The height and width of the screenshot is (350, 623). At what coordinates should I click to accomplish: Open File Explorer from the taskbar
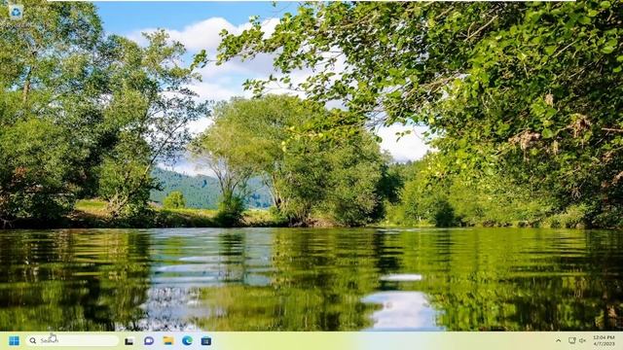[168, 340]
